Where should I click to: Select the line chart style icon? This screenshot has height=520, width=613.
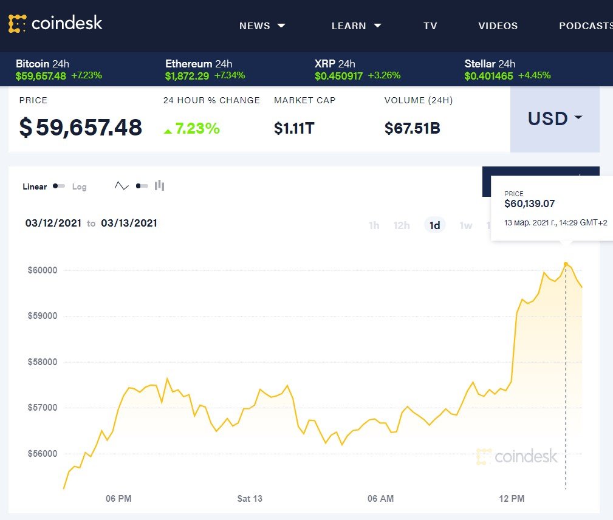click(x=121, y=185)
